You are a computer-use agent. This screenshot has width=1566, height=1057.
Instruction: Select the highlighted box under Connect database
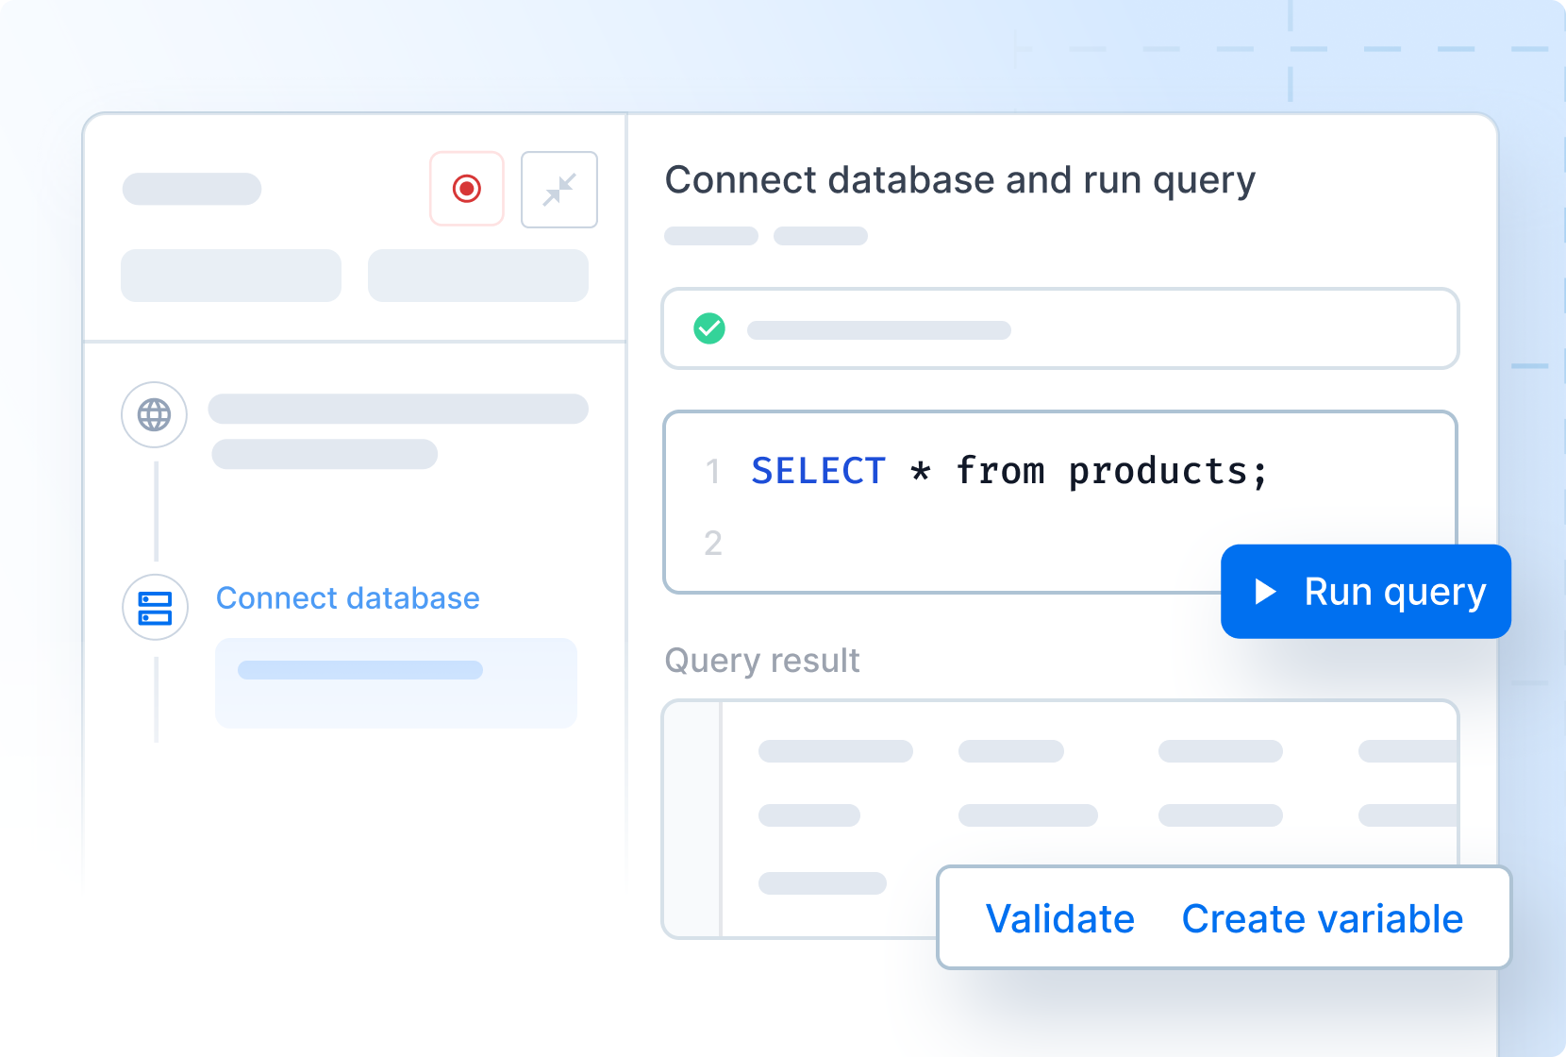[396, 682]
